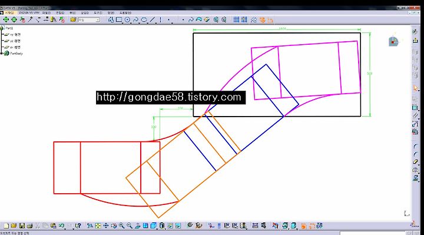Viewport: 424px width, 235px height.
Task: Select the Ellipse sketch tool
Action: [144, 20]
